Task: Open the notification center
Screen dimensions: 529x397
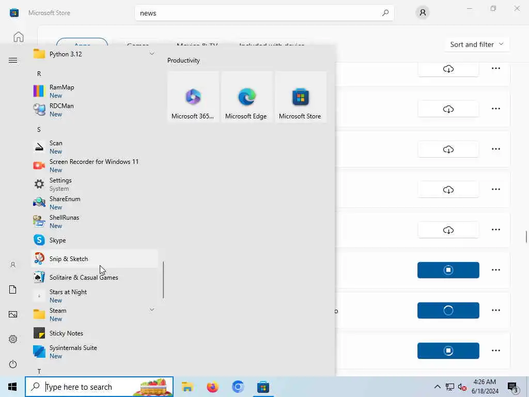Action: [x=513, y=387]
